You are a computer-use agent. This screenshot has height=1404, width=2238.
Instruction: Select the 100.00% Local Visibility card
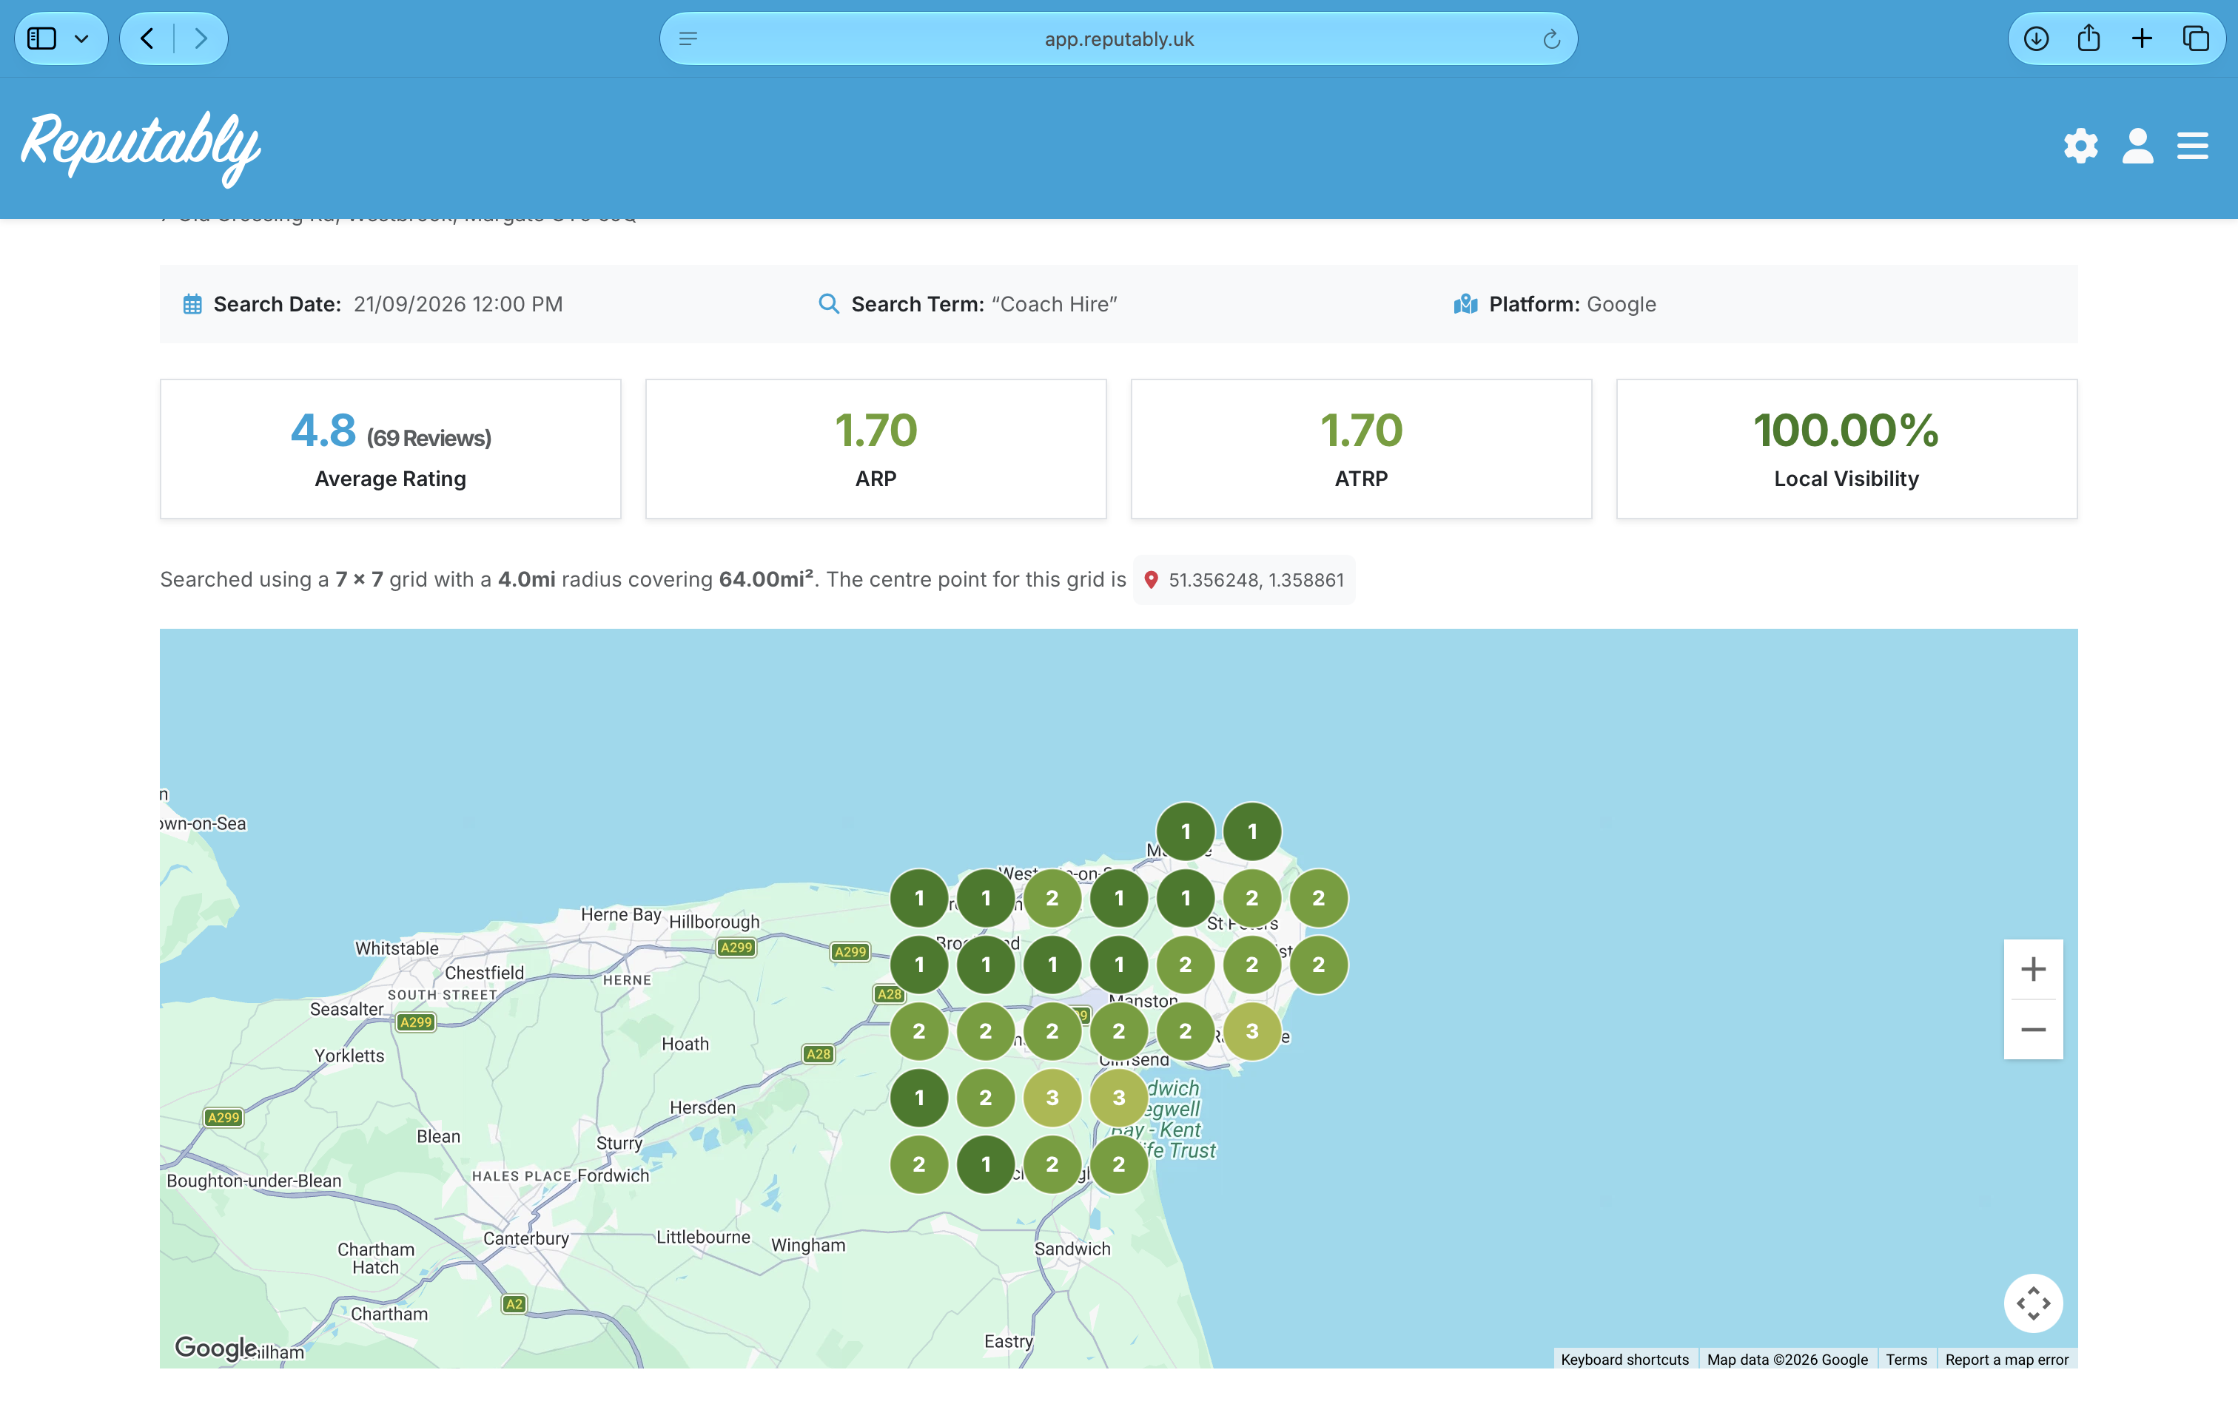tap(1846, 448)
